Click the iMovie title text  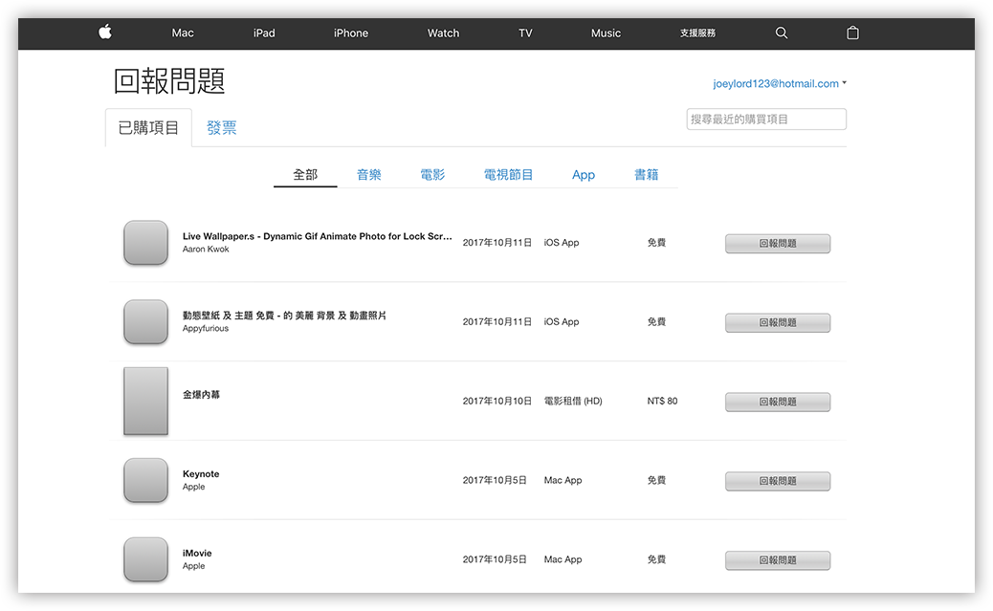[x=197, y=553]
